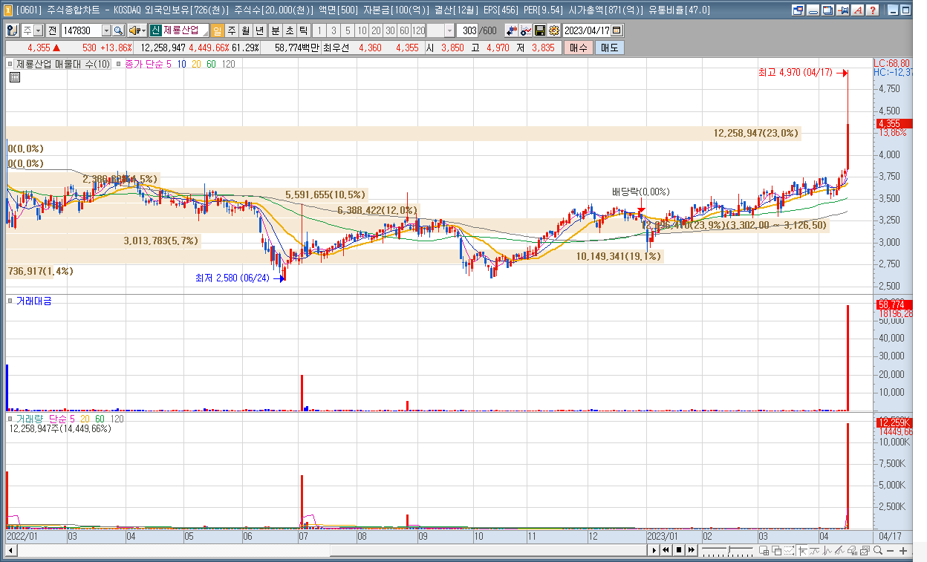Click the chart capture picture icon at bottom
Screen dimensions: 927x562
coord(865,550)
